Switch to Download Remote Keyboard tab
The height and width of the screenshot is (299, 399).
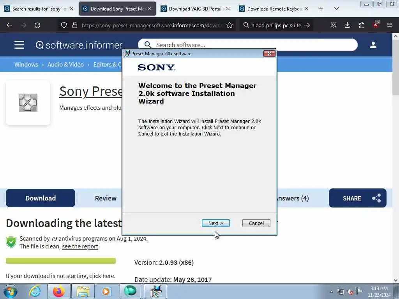[x=274, y=9]
